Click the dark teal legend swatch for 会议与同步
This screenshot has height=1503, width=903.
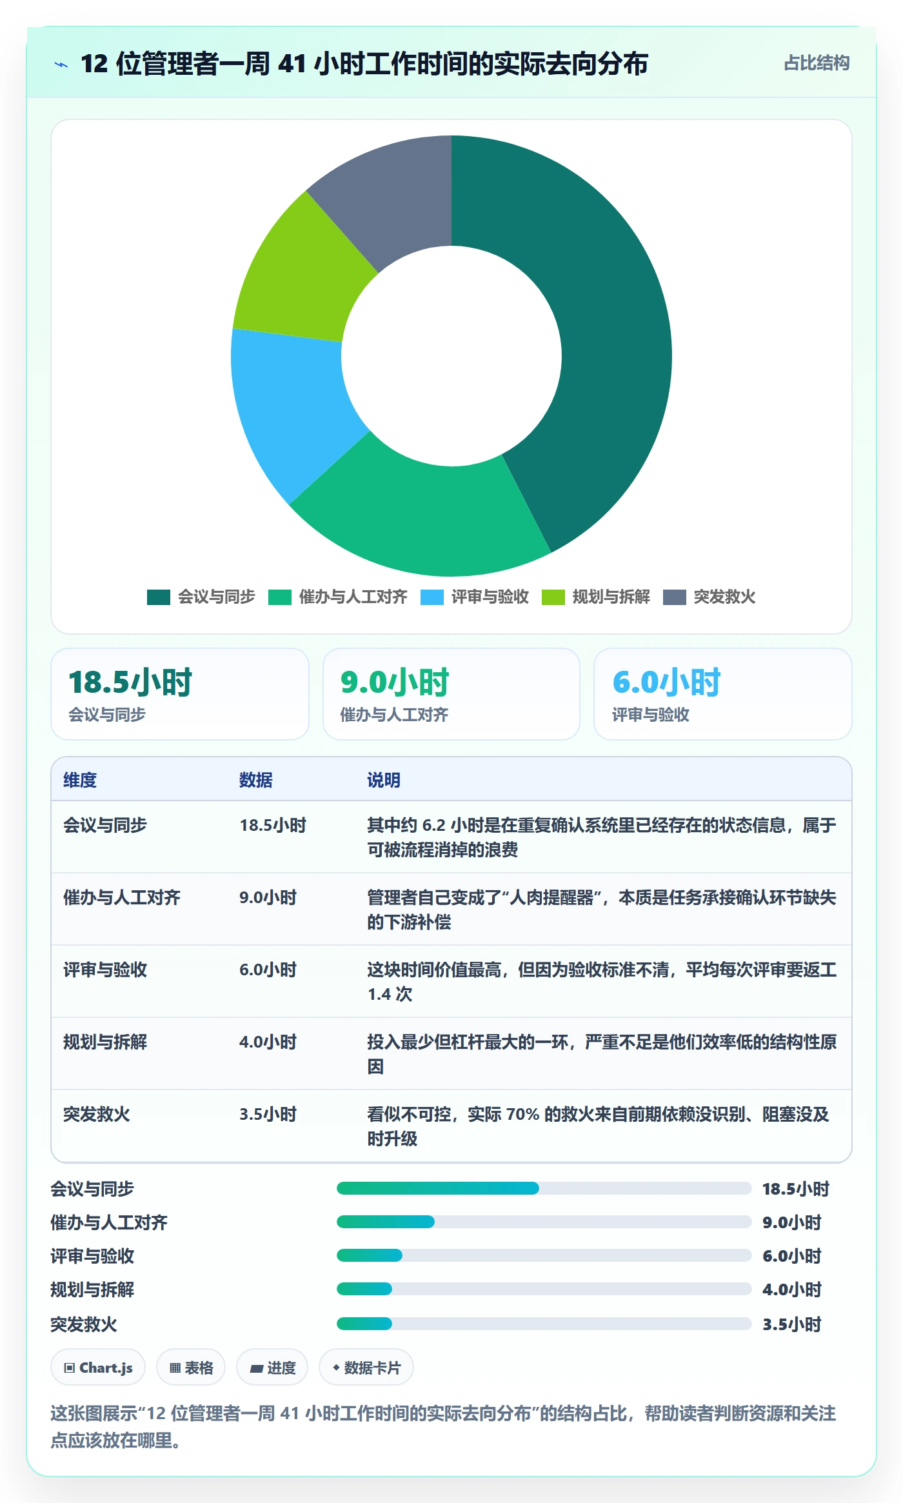tap(158, 597)
